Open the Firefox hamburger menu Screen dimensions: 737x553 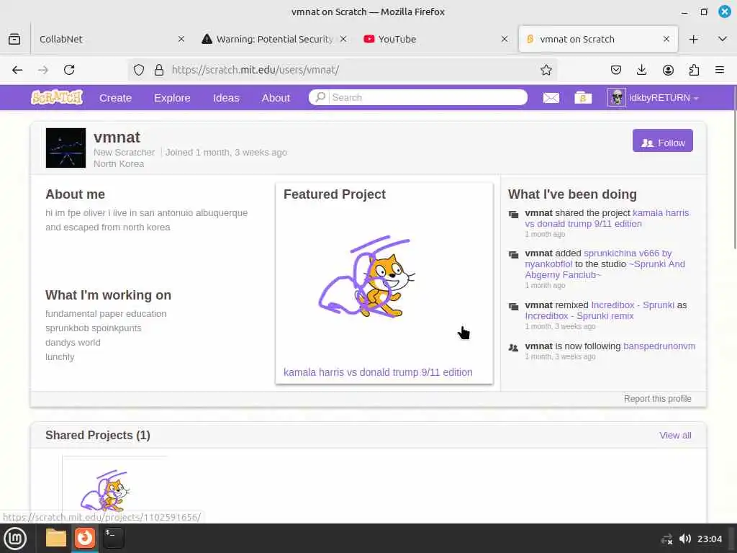tap(720, 70)
